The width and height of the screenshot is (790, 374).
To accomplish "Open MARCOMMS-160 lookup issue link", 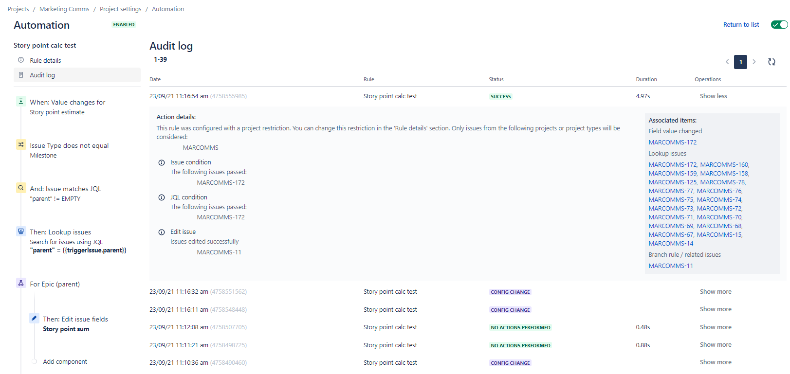I will point(724,165).
